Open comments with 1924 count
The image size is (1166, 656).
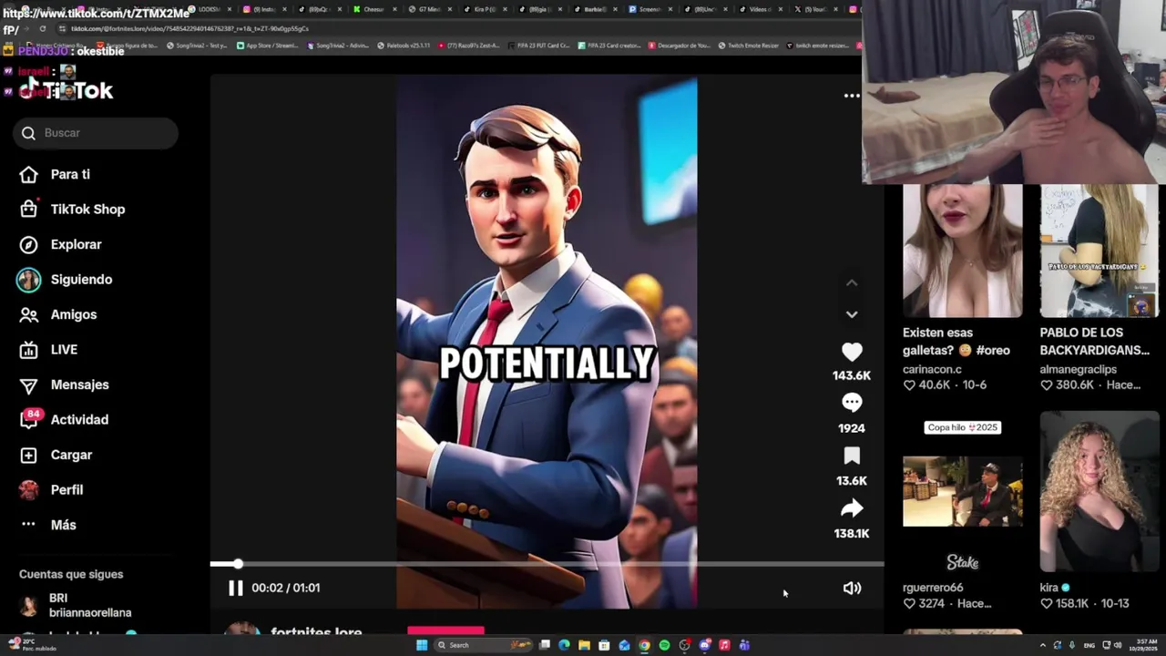(852, 403)
